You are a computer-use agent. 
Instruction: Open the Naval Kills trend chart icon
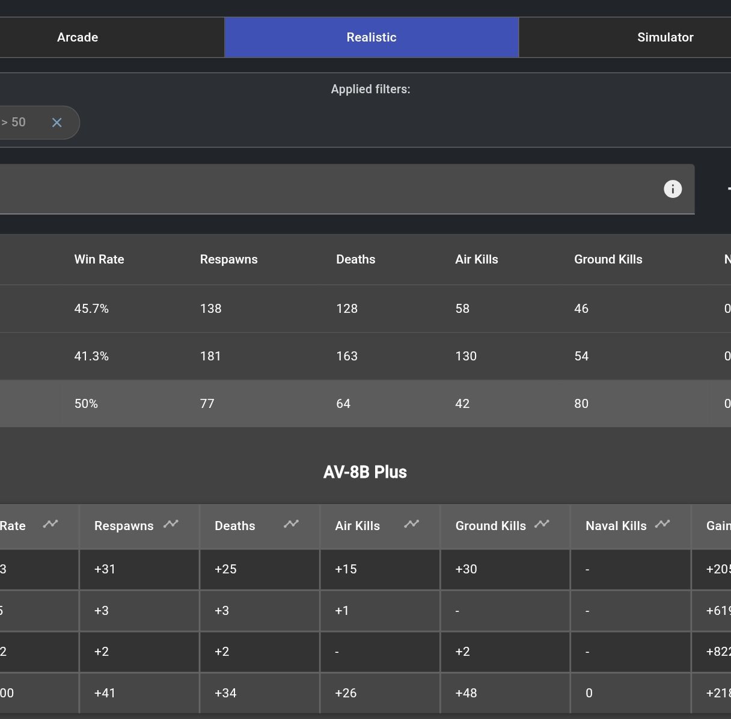coord(662,524)
